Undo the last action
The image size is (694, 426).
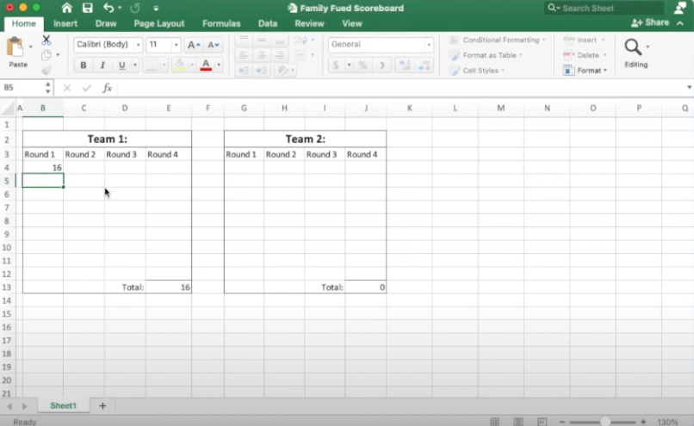(108, 8)
